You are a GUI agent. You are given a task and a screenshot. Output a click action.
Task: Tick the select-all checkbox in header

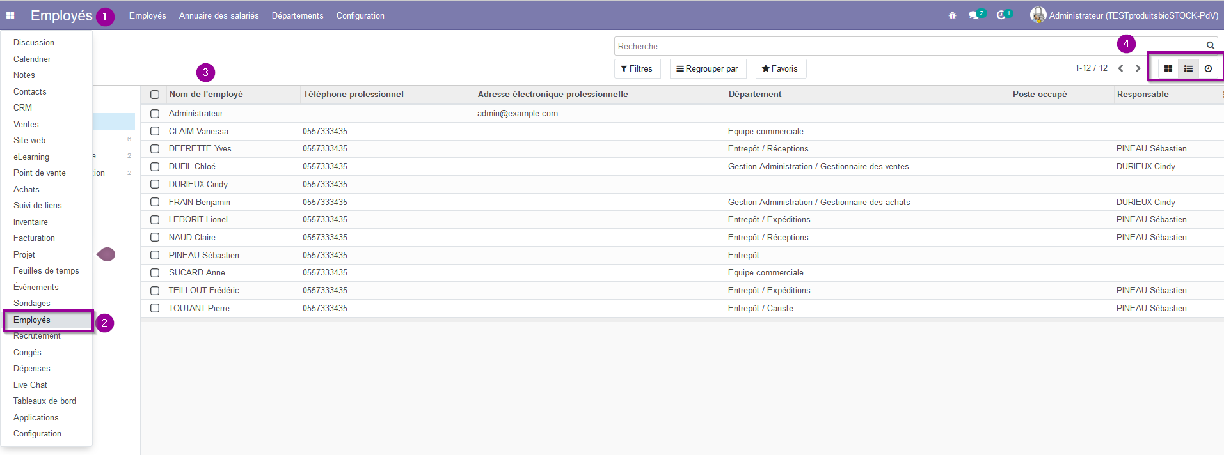click(x=155, y=95)
